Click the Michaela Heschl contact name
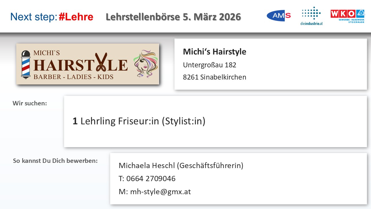The width and height of the screenshot is (371, 209). pos(181,165)
